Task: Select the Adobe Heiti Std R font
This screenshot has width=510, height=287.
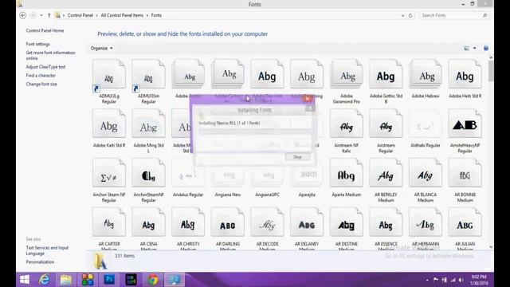Action: click(x=465, y=74)
